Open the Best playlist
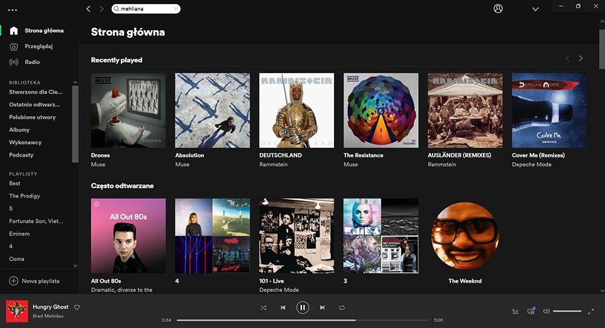Image resolution: width=605 pixels, height=328 pixels. tap(15, 183)
